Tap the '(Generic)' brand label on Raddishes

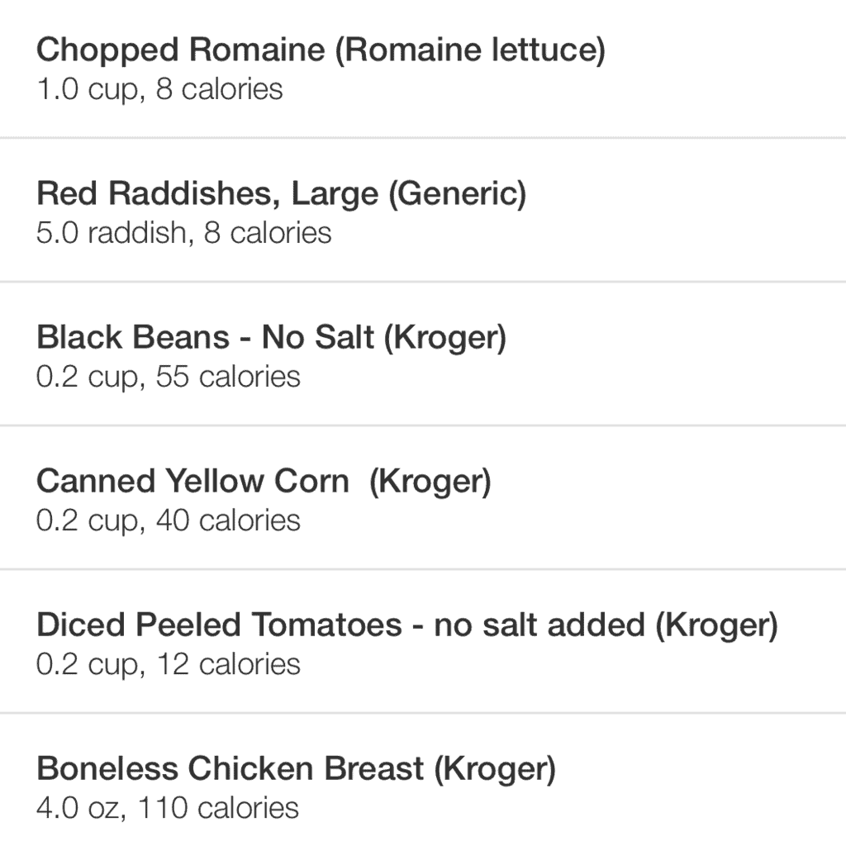457,194
